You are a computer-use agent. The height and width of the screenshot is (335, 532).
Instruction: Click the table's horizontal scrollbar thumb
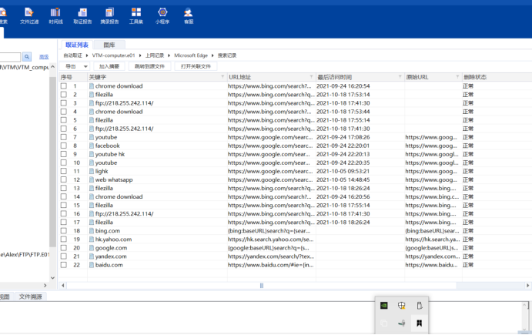(x=262, y=286)
